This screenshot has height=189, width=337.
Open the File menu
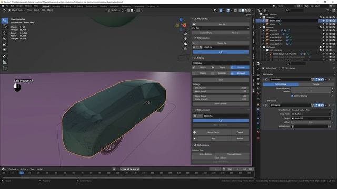click(x=7, y=6)
